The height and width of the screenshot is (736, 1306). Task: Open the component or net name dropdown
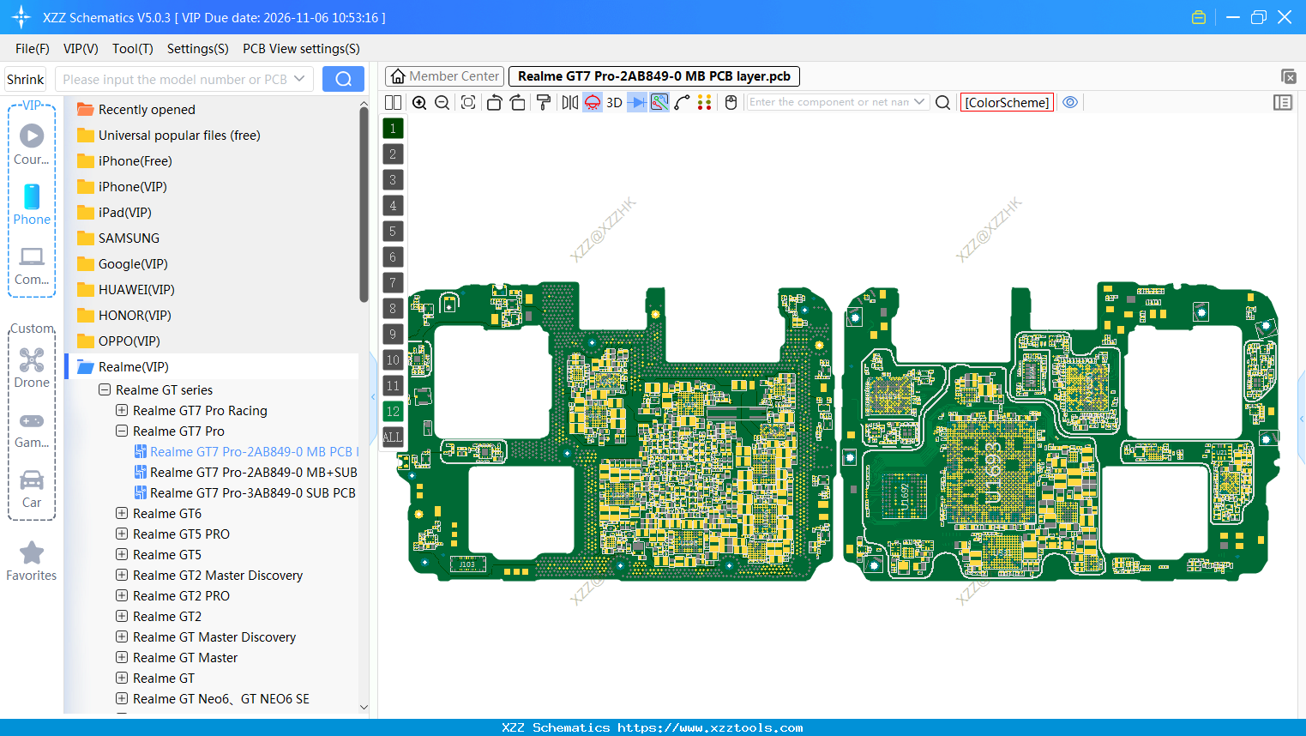point(919,102)
